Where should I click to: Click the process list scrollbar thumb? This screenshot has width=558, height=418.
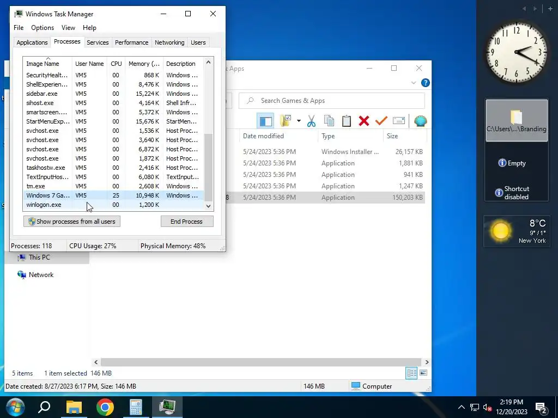[209, 168]
